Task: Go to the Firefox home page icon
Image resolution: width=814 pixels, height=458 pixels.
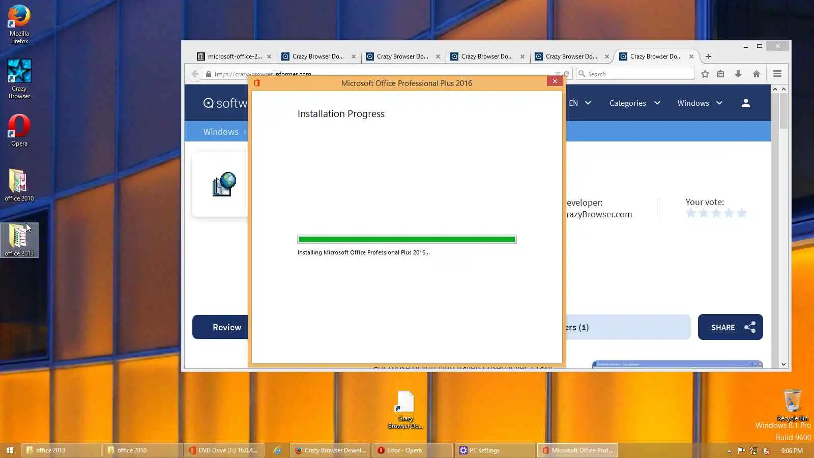Action: 757,74
